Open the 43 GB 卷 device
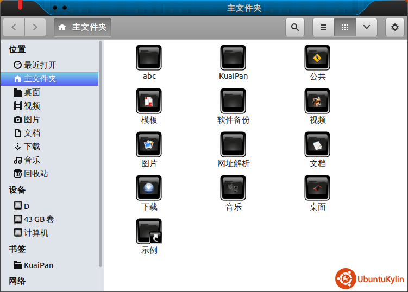Image resolution: width=408 pixels, height=292 pixels. (x=39, y=220)
